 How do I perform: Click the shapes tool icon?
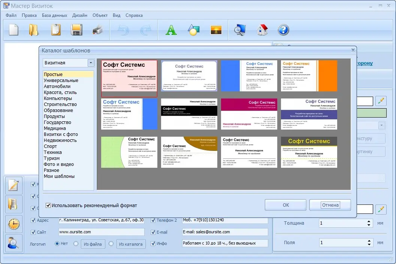193,30
